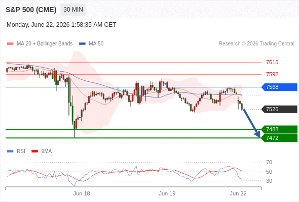Select the 7526 current price tag
Screen dimensions: 299x202
279,109
